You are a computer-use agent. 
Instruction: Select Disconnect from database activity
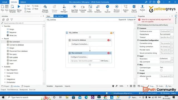(18, 51)
